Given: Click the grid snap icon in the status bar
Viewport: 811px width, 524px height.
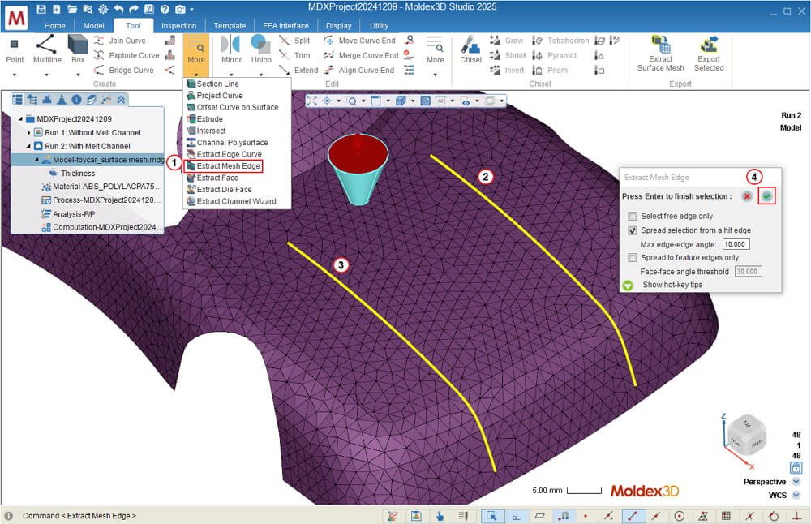Looking at the screenshot, I should click(726, 516).
